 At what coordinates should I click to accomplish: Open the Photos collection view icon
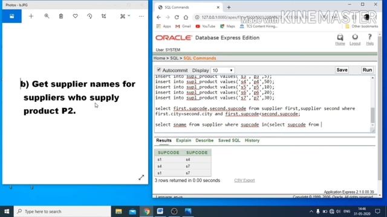pyautogui.click(x=11, y=16)
